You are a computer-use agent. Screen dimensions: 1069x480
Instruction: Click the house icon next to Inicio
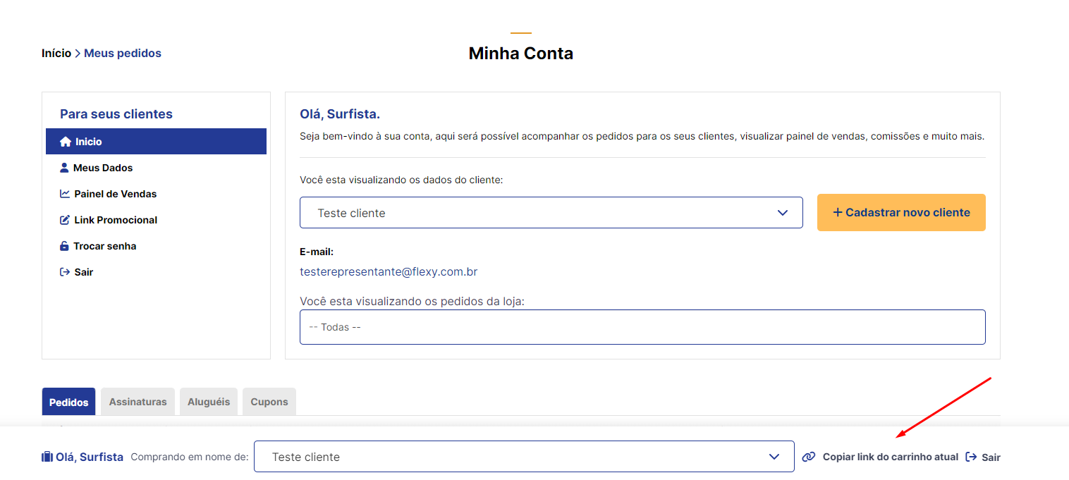pos(66,142)
